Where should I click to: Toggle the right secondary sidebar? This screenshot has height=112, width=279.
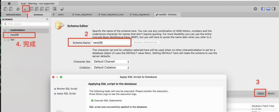tap(274, 9)
